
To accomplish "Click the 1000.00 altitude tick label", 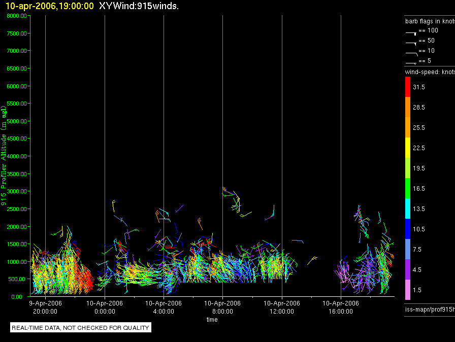I will coord(17,262).
